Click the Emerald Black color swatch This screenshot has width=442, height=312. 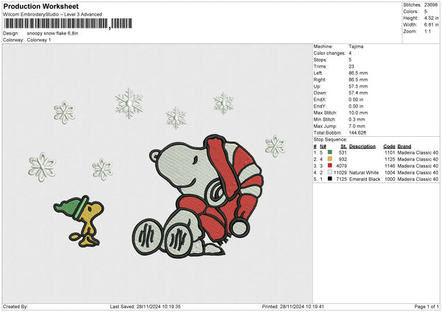(x=330, y=179)
